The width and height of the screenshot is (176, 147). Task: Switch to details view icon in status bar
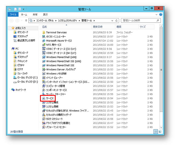click(x=156, y=132)
